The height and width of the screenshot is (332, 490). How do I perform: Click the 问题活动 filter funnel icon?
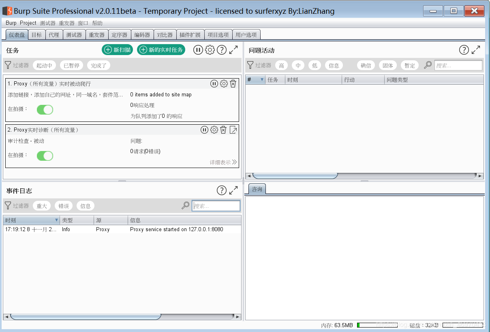click(x=250, y=65)
